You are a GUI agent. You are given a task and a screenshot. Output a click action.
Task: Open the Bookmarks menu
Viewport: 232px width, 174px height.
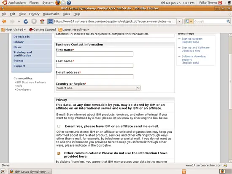[51, 14]
